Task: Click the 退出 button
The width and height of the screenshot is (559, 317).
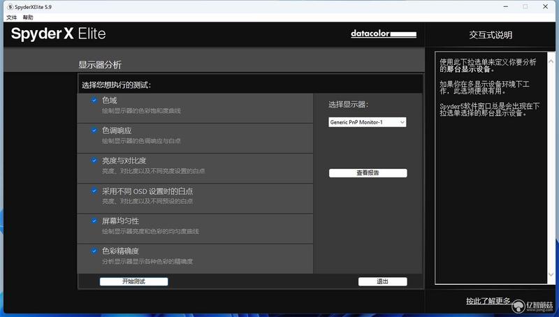Action: tap(382, 281)
